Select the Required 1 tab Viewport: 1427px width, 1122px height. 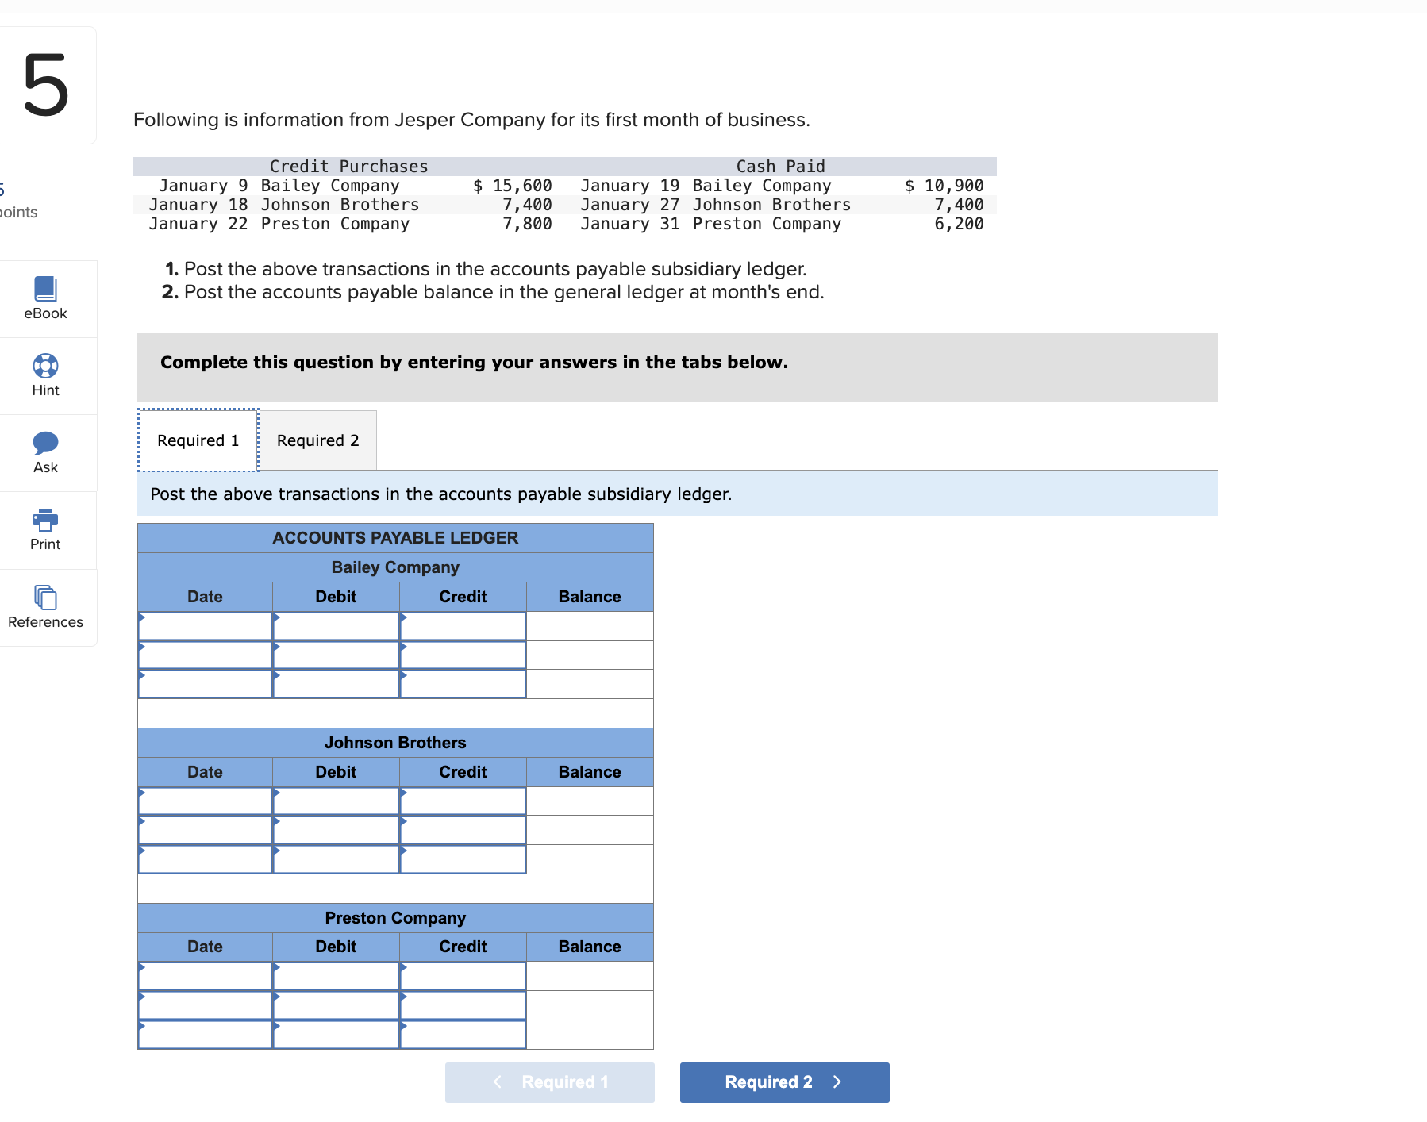pos(198,440)
